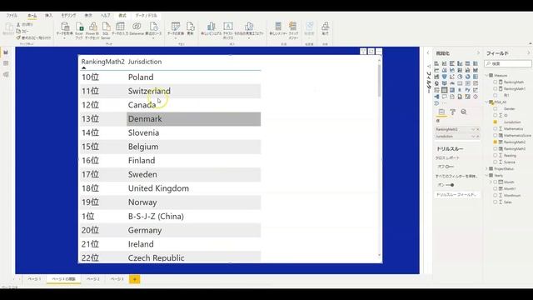Click the コピー (Copy) icon in the clipboard group
The image size is (533, 300).
[18, 31]
